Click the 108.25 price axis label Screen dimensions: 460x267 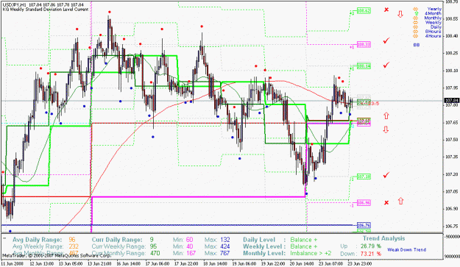point(451,54)
